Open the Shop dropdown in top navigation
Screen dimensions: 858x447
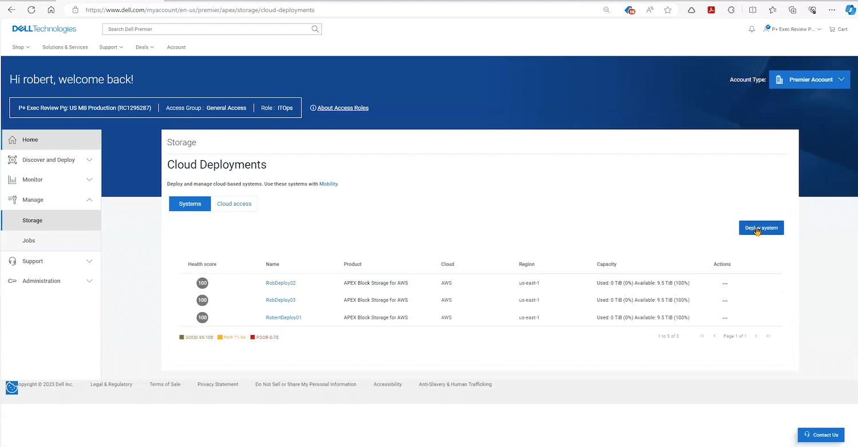(x=21, y=47)
